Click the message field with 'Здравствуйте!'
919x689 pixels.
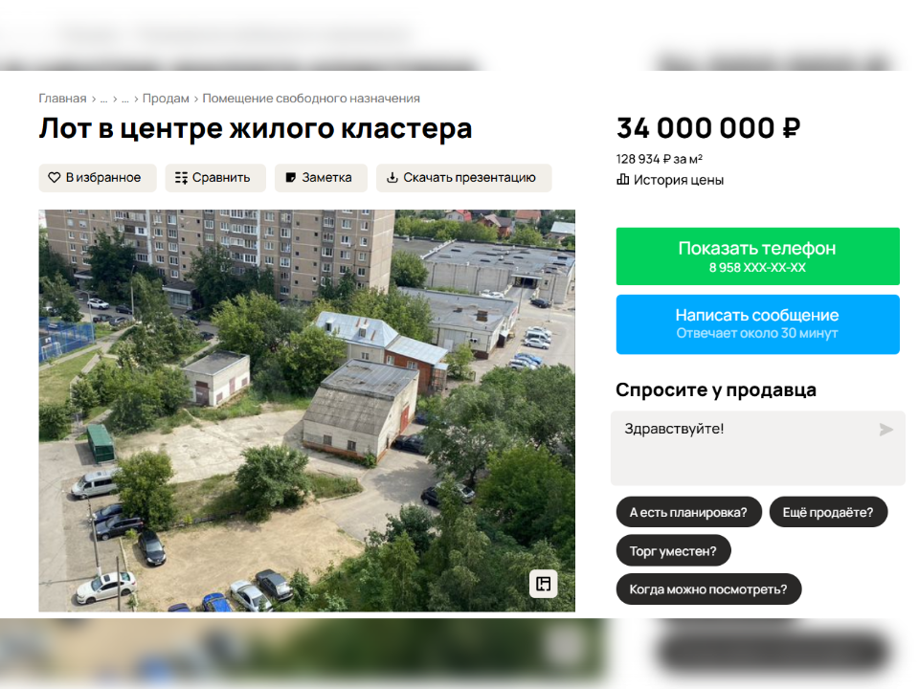758,448
